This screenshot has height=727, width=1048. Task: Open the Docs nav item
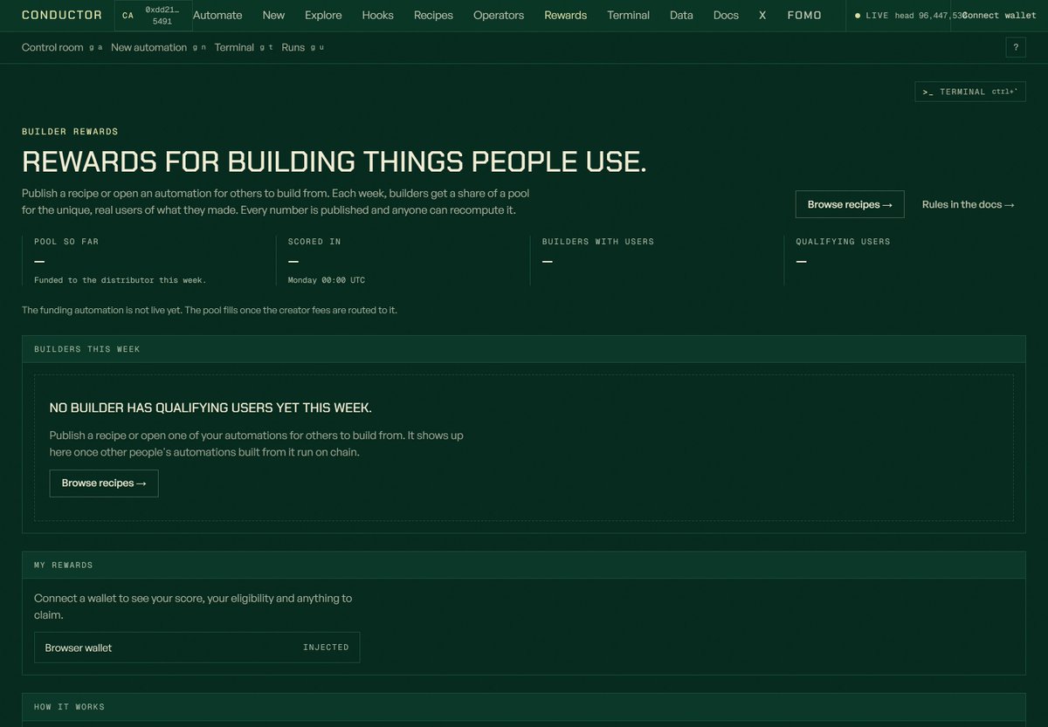[x=726, y=15]
